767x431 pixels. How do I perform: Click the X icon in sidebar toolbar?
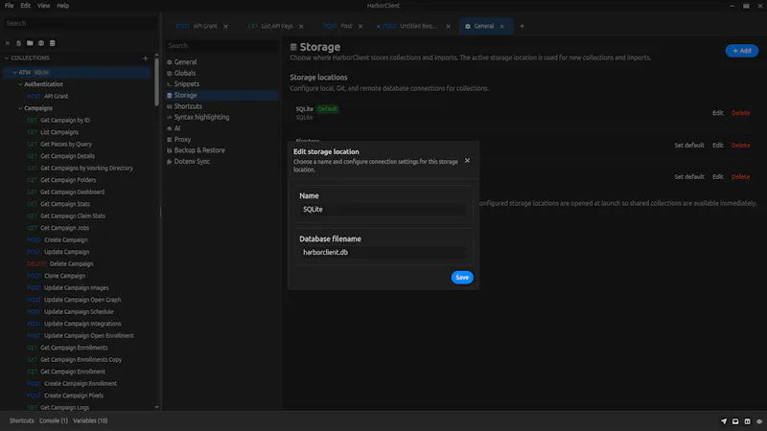8,43
